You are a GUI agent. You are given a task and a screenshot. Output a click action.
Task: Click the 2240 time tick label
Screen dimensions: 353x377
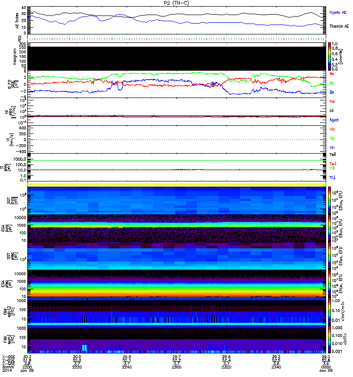coord(127,367)
